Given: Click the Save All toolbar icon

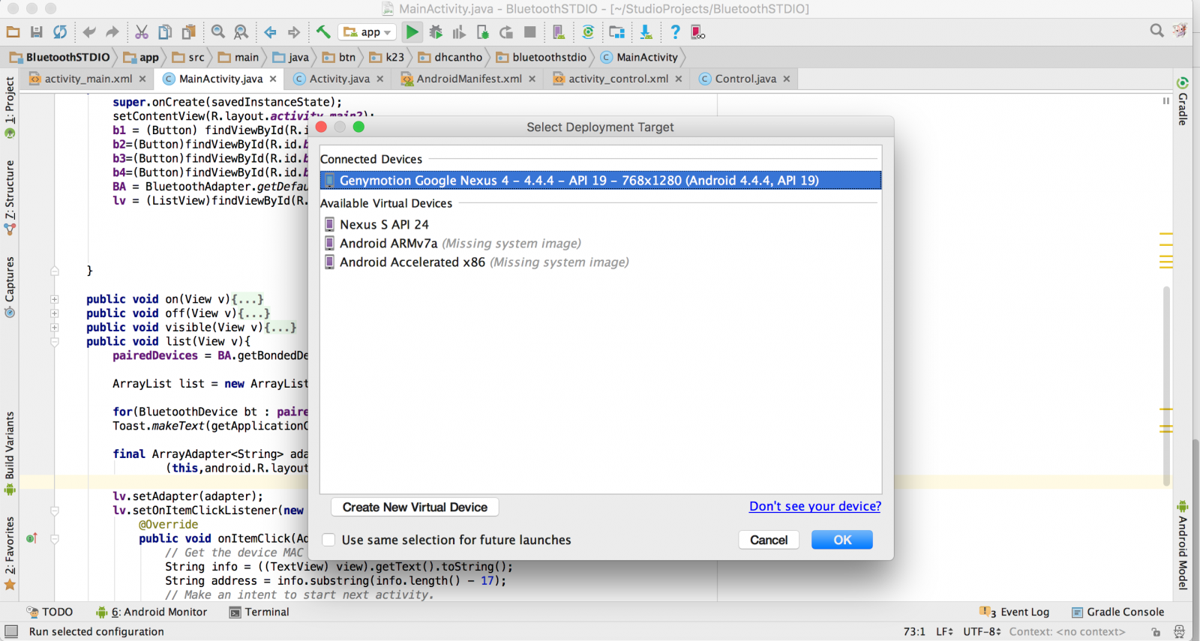Looking at the screenshot, I should 36,32.
